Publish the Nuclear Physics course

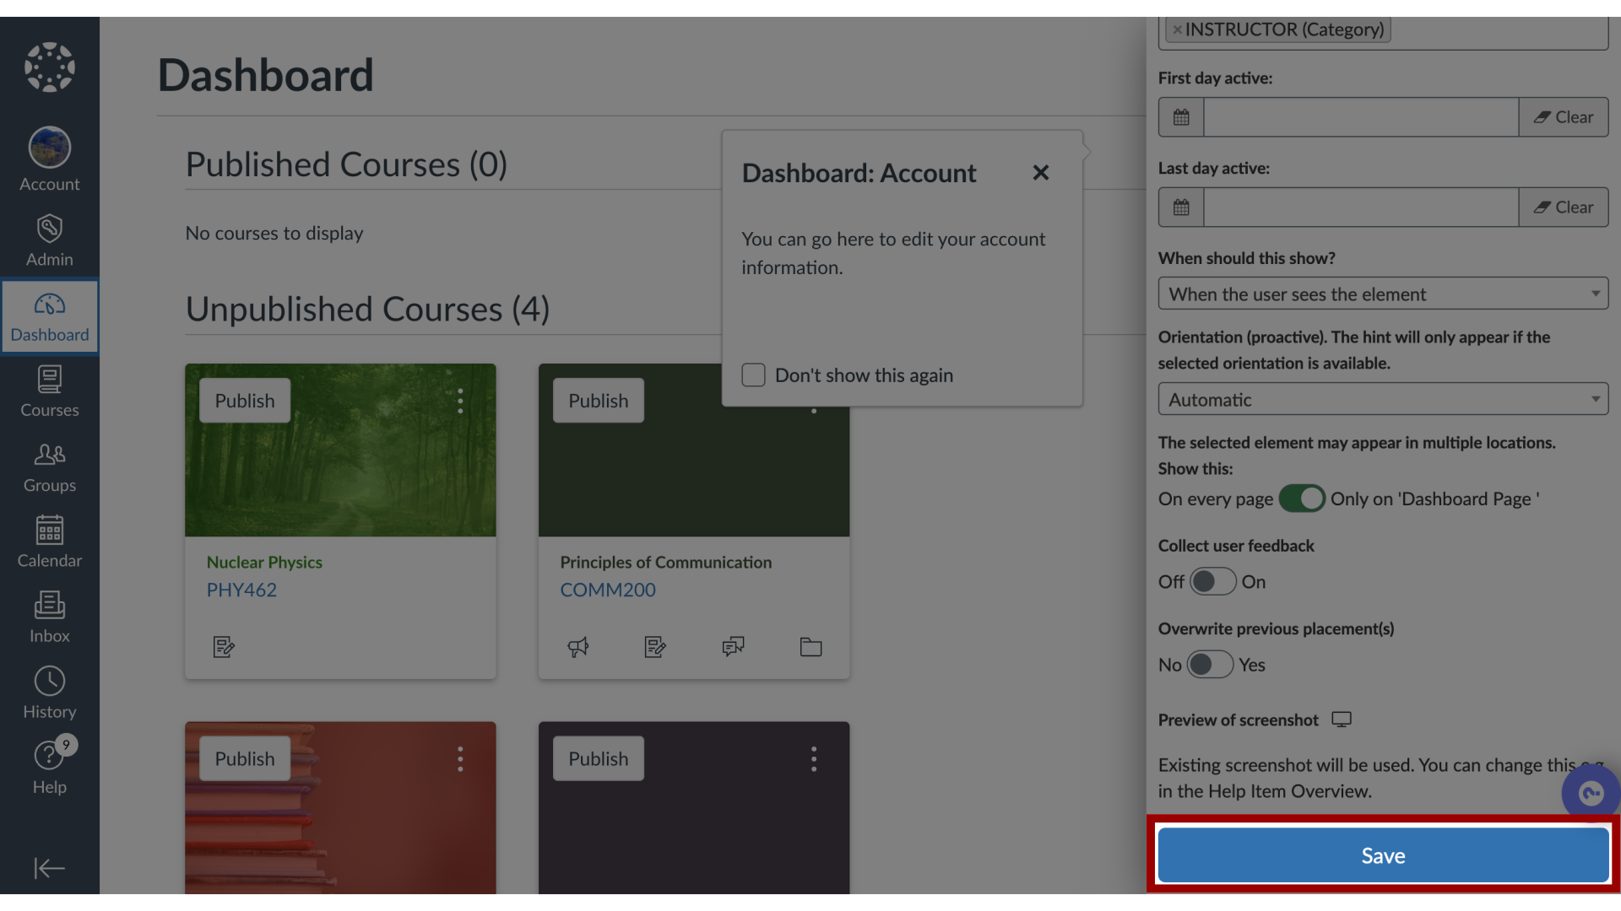tap(245, 401)
